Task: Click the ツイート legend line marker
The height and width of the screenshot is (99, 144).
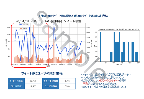Action: tap(21, 24)
